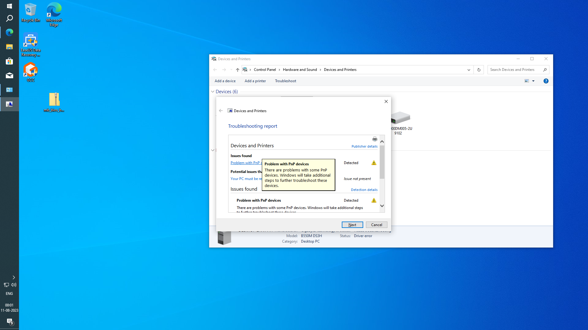This screenshot has height=330, width=588.
Task: Open Detection details link
Action: (364, 190)
